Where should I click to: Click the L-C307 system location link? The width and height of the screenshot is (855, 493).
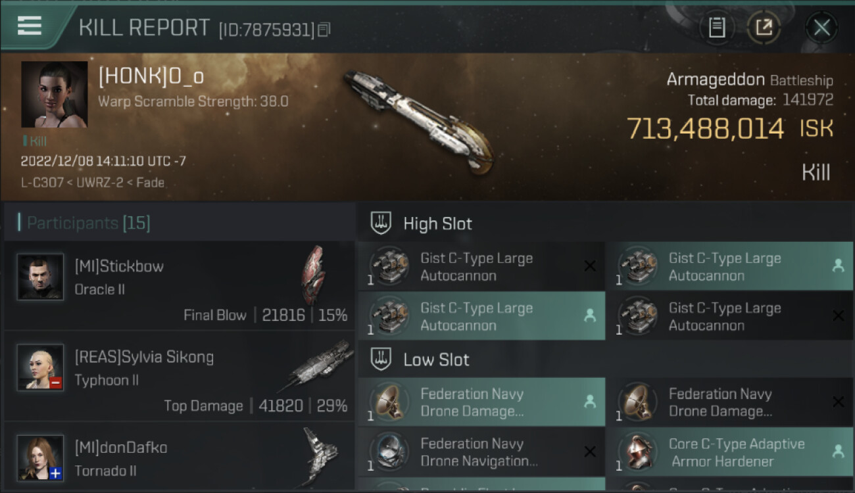tap(38, 183)
